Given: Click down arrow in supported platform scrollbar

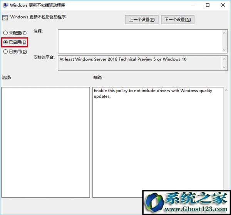Looking at the screenshot, I should pyautogui.click(x=224, y=67).
